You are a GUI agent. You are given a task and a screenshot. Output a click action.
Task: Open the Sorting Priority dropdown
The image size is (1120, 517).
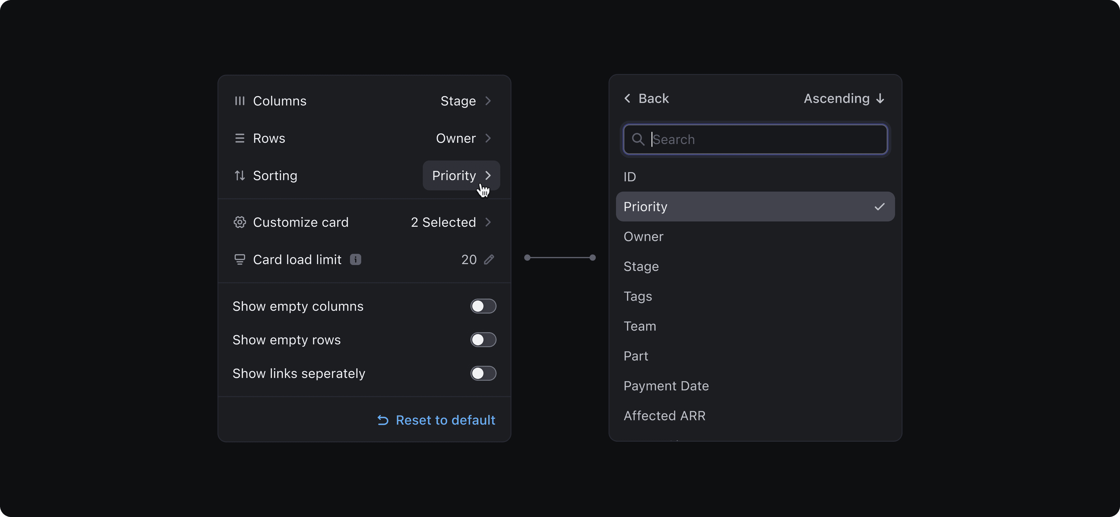(x=461, y=176)
